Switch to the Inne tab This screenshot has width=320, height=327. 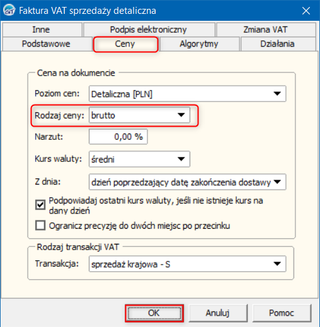click(41, 30)
